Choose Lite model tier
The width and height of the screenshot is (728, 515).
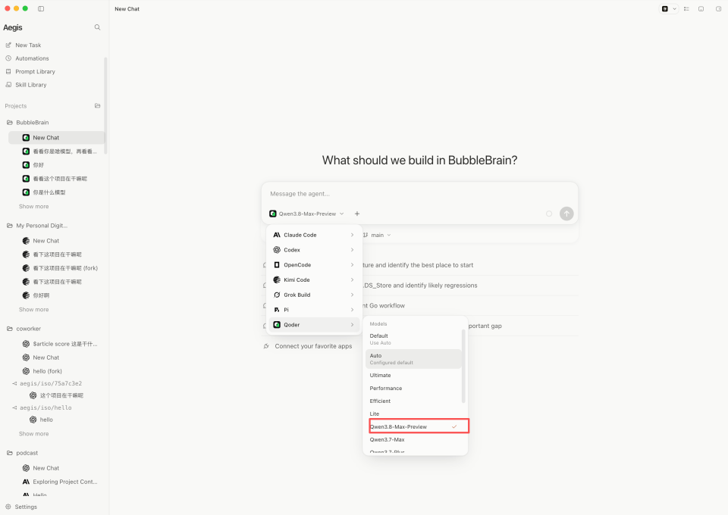[413, 414]
